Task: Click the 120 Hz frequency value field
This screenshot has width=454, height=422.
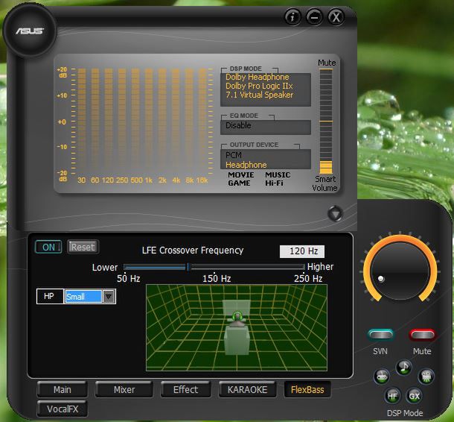Action: pos(302,251)
